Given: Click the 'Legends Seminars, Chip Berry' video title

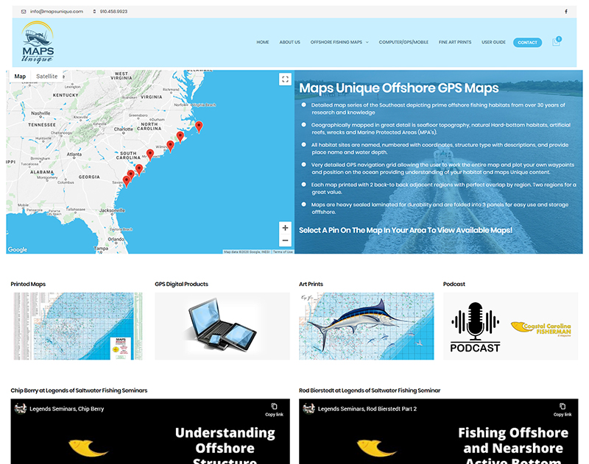Looking at the screenshot, I should pos(67,409).
